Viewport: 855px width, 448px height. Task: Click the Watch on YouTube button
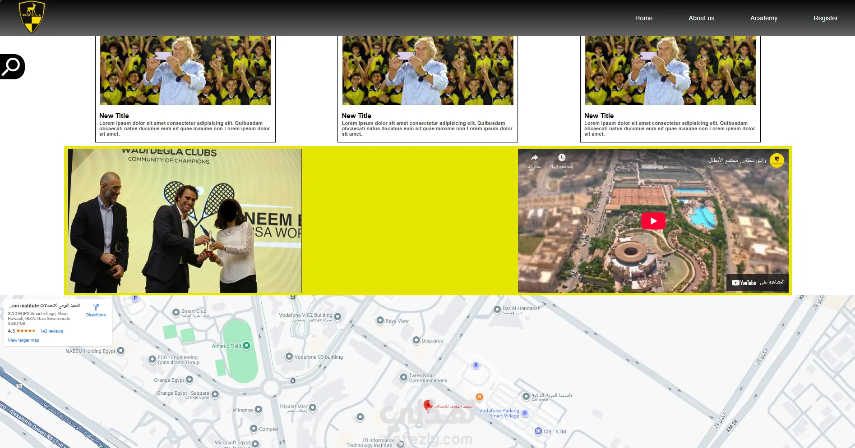758,283
